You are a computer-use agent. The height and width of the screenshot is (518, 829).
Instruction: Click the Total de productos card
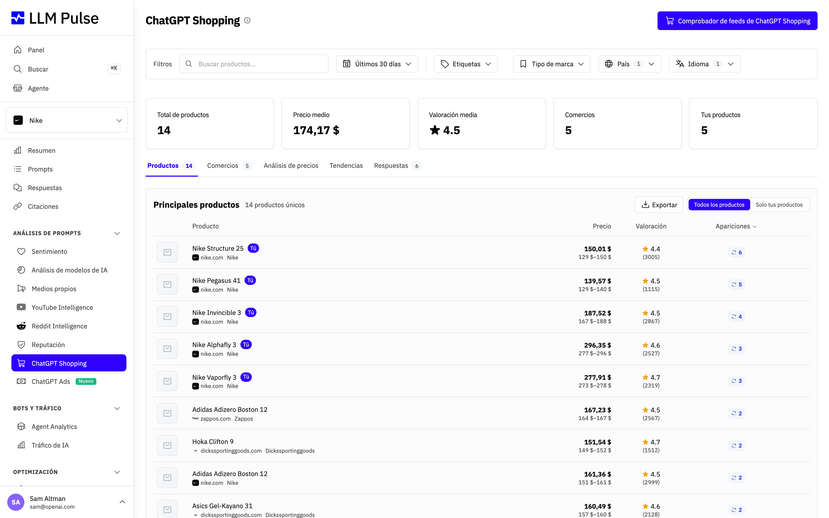(210, 124)
